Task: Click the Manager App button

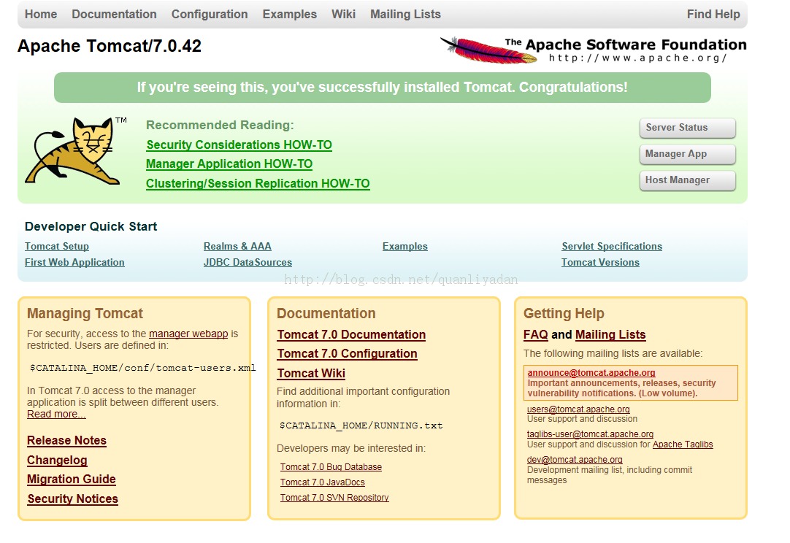Action: [687, 154]
